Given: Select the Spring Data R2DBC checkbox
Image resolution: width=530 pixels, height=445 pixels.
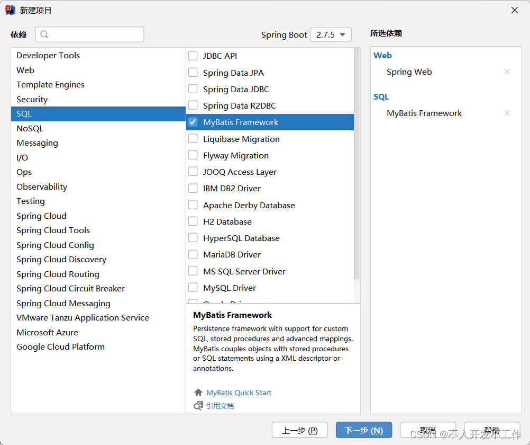Looking at the screenshot, I should point(193,105).
